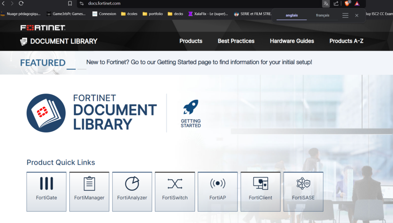393x223 pixels.
Task: Open the XalaFlix bookmark
Action: pos(208,14)
